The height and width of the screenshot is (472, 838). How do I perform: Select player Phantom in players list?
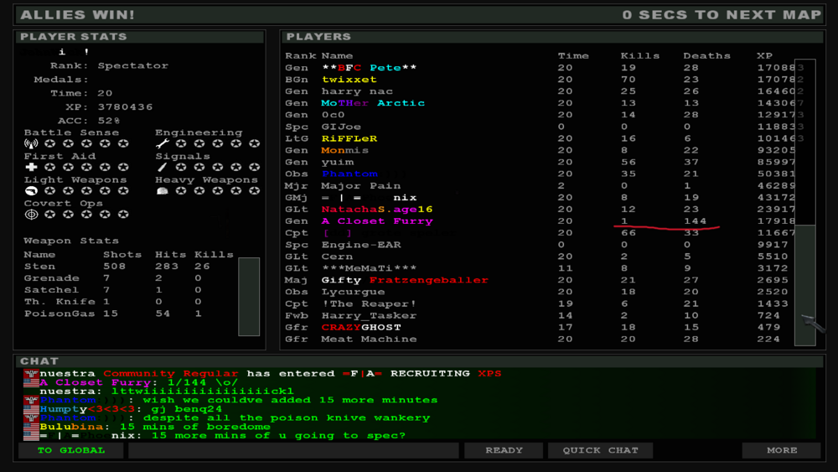(x=540, y=174)
